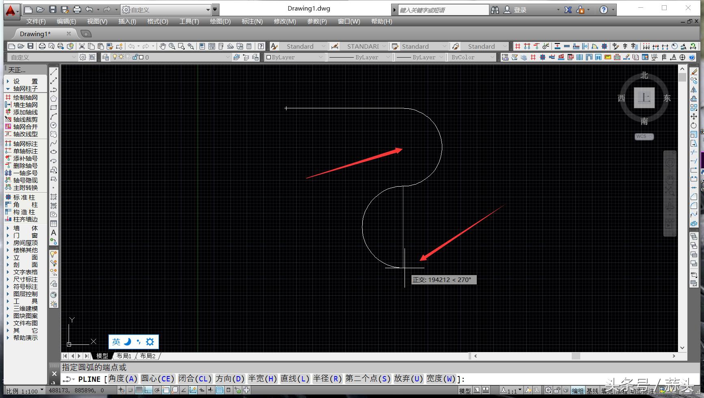Click 绘制轴网 in the Tianzheng panel

point(25,97)
